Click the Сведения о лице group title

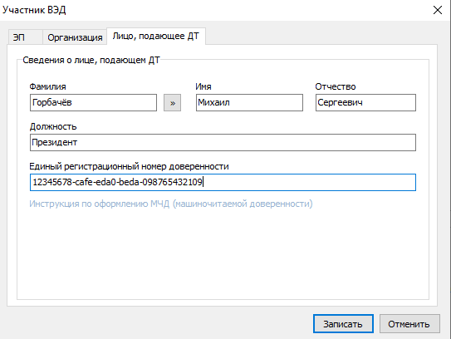[91, 60]
